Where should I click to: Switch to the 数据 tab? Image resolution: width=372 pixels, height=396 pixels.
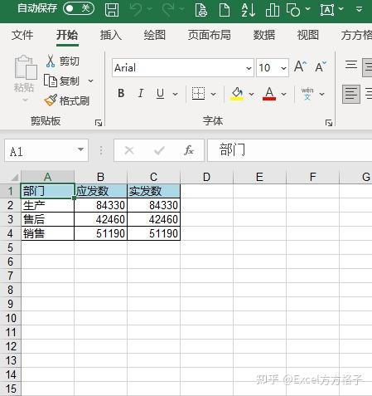point(264,35)
